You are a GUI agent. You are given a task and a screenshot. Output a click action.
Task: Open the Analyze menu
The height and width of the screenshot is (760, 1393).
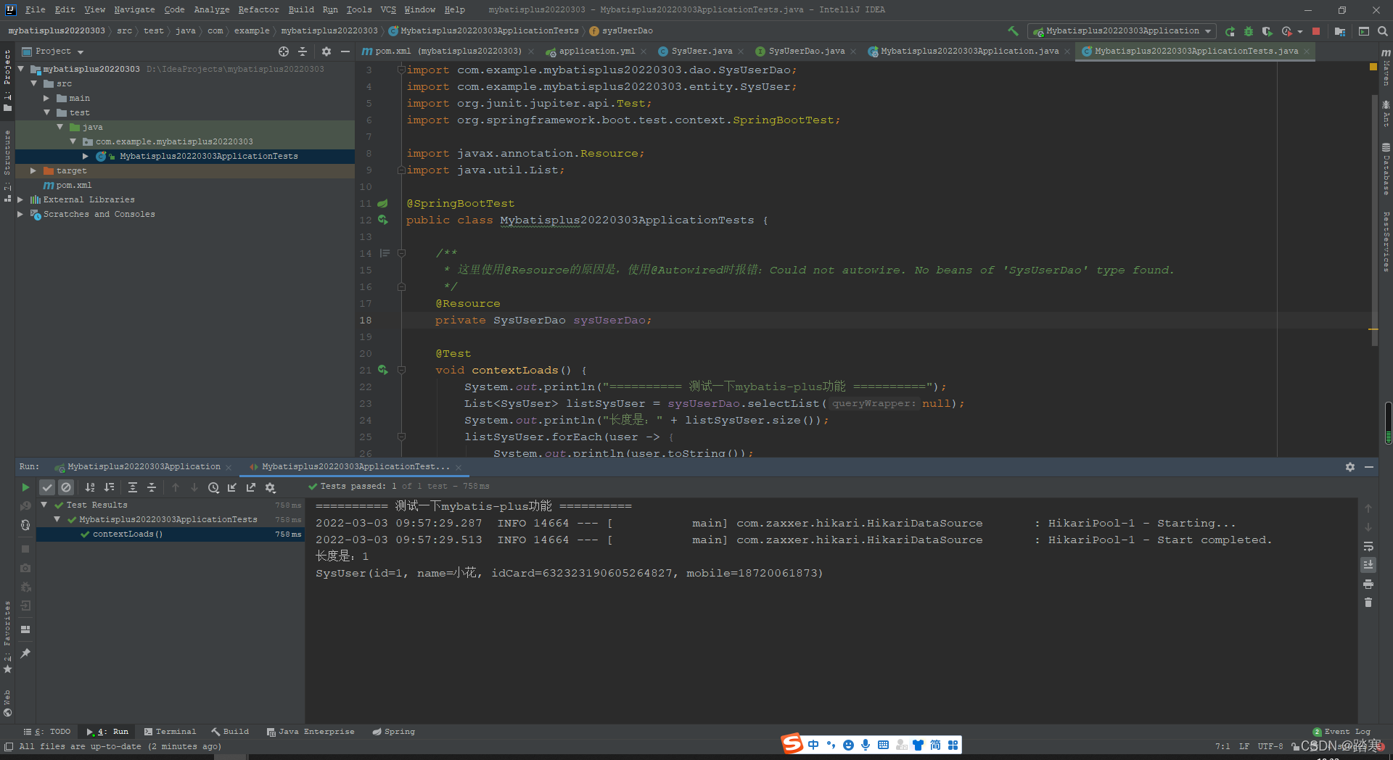[x=212, y=9]
